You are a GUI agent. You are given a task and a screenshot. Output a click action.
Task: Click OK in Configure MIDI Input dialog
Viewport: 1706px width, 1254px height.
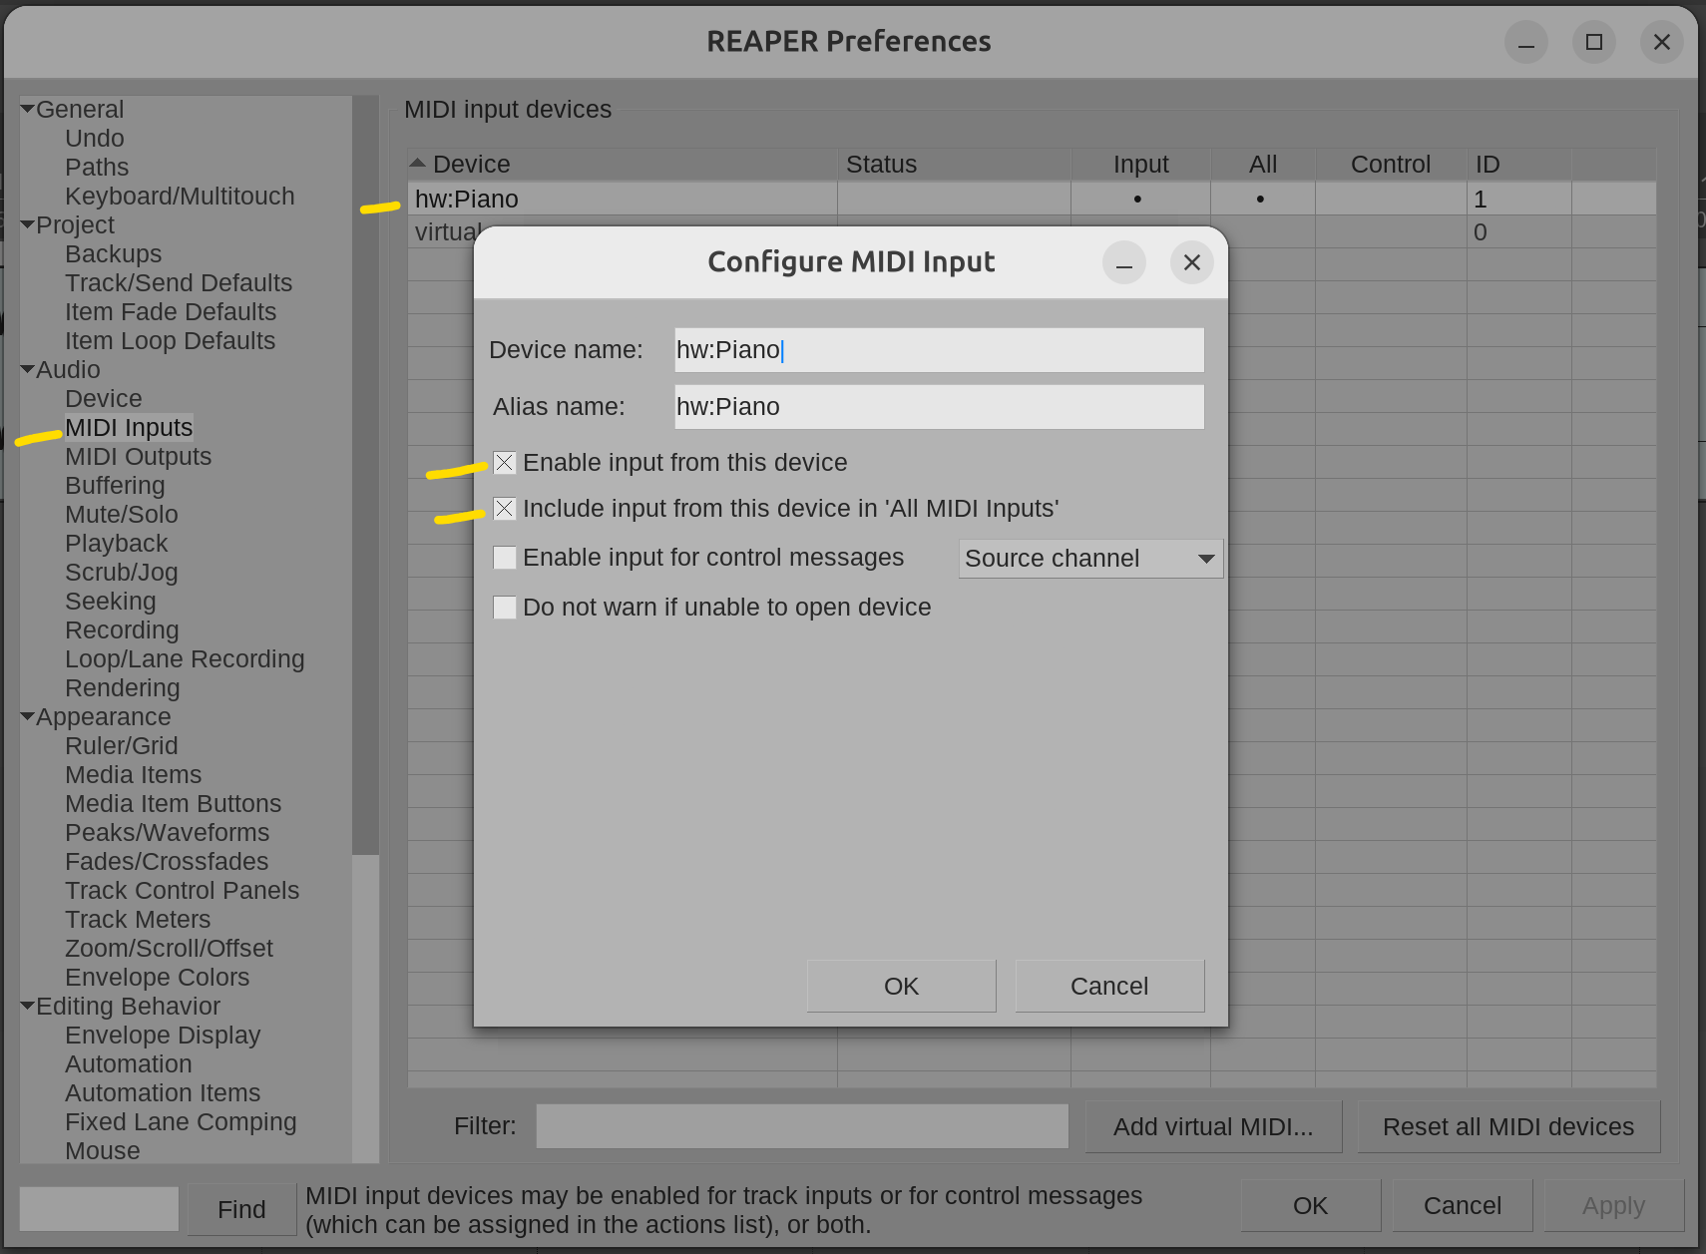coord(901,986)
